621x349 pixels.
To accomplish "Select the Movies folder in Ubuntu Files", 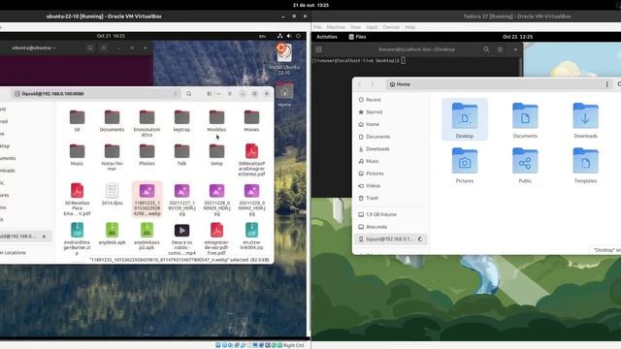I will [251, 120].
